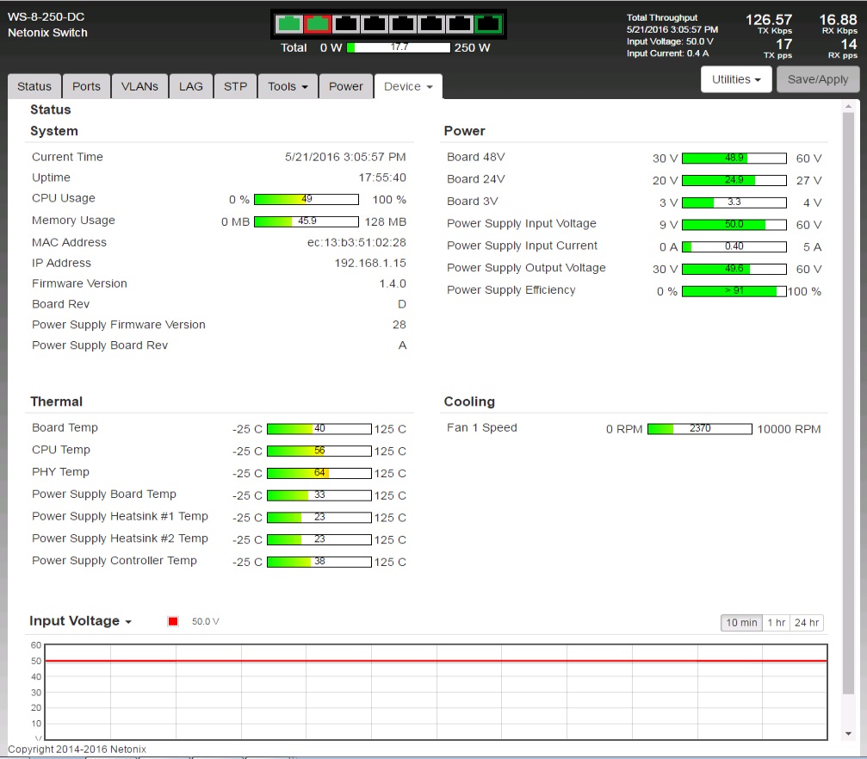Click the scrollbar down arrow
The image size is (867, 759).
point(848,733)
